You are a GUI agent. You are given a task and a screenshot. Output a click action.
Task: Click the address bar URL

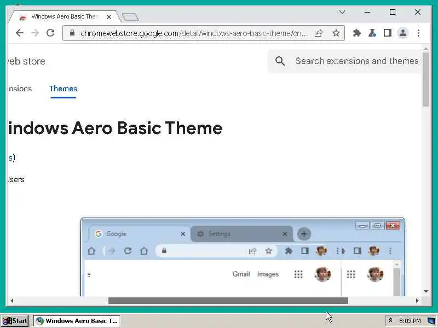194,33
